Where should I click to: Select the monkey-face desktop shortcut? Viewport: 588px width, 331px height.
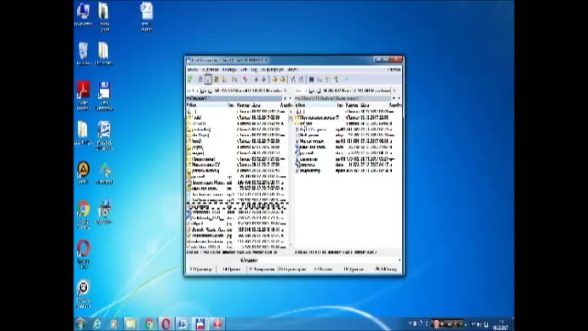coord(83,293)
